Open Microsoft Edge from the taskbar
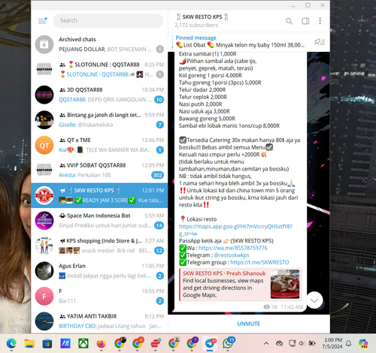This screenshot has height=353, width=376. (x=11, y=343)
